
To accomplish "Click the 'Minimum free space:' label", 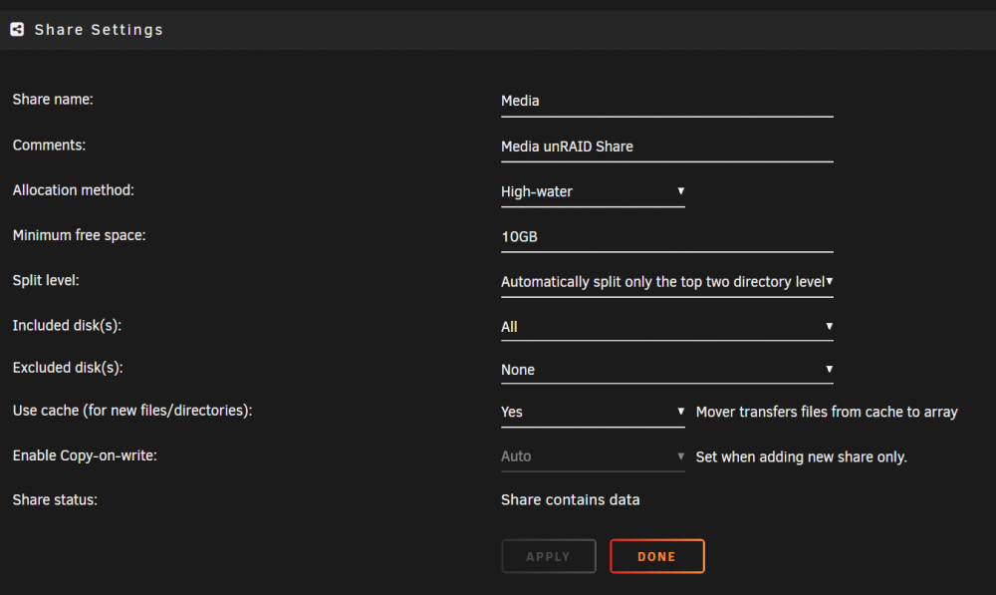I will [80, 235].
